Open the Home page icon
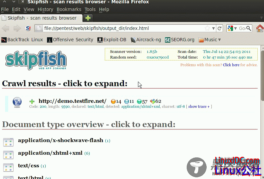Viewport: 264px width, 179px height. [x=260, y=28]
